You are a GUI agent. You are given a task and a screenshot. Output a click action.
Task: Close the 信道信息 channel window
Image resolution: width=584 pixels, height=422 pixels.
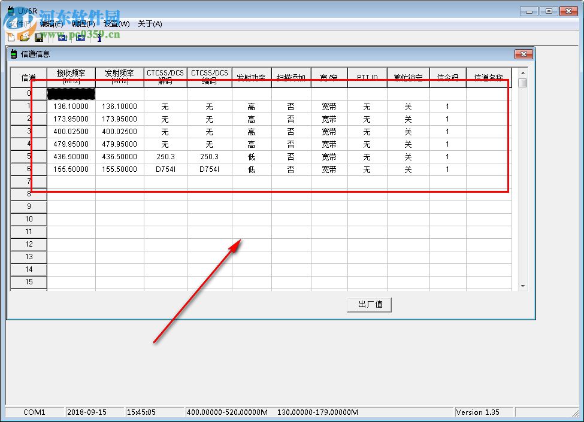[x=523, y=54]
